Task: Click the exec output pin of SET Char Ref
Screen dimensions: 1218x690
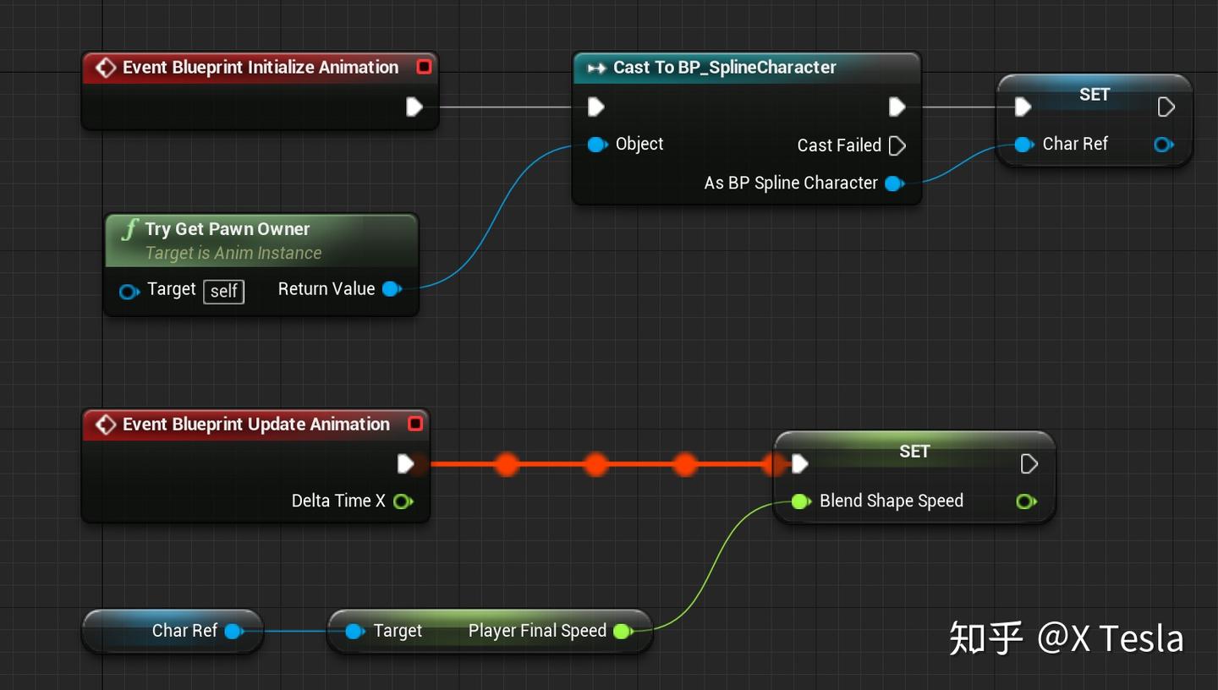Action: pyautogui.click(x=1166, y=107)
